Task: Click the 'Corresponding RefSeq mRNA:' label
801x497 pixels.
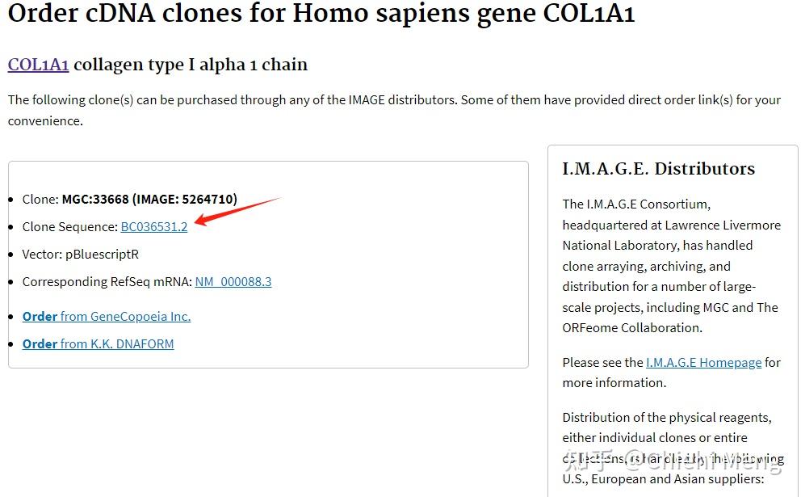Action: click(107, 282)
